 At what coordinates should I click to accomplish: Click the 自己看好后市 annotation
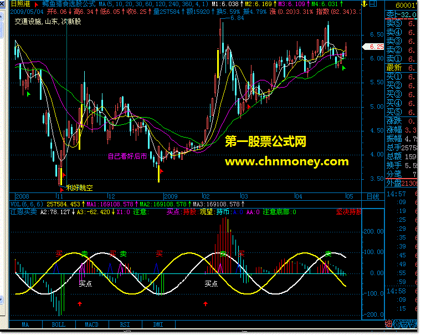[127, 156]
